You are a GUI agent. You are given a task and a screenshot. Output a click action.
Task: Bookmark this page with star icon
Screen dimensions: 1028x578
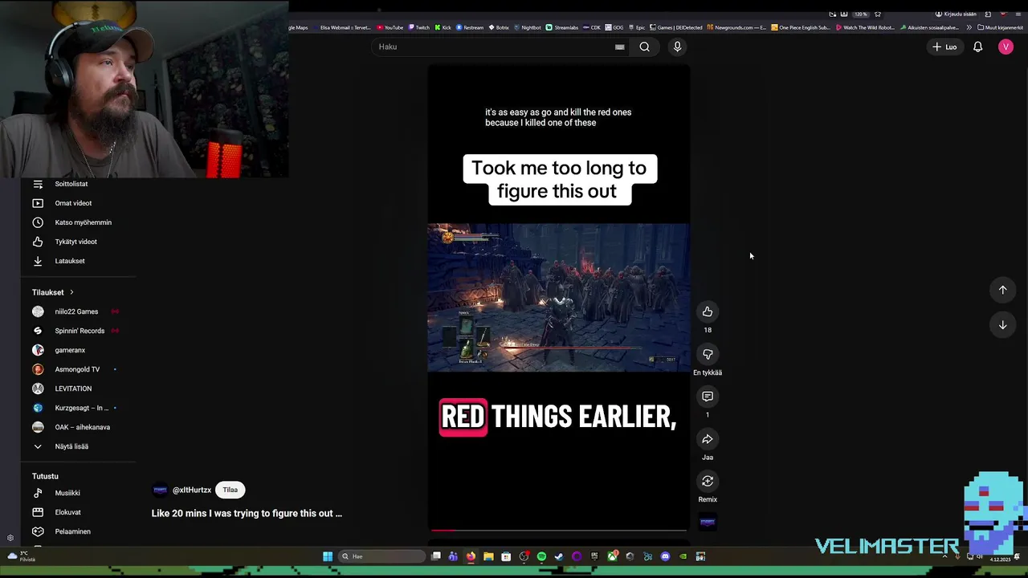(877, 14)
